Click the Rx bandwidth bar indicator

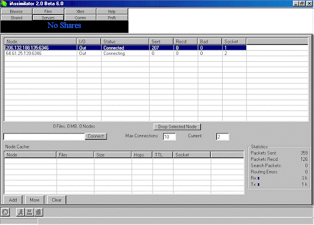pyautogui.click(x=259, y=178)
